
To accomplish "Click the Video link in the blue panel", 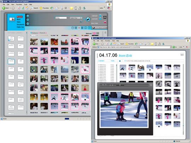I will [19, 22].
